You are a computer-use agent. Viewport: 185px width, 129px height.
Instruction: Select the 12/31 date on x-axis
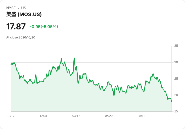pyautogui.click(x=43, y=116)
